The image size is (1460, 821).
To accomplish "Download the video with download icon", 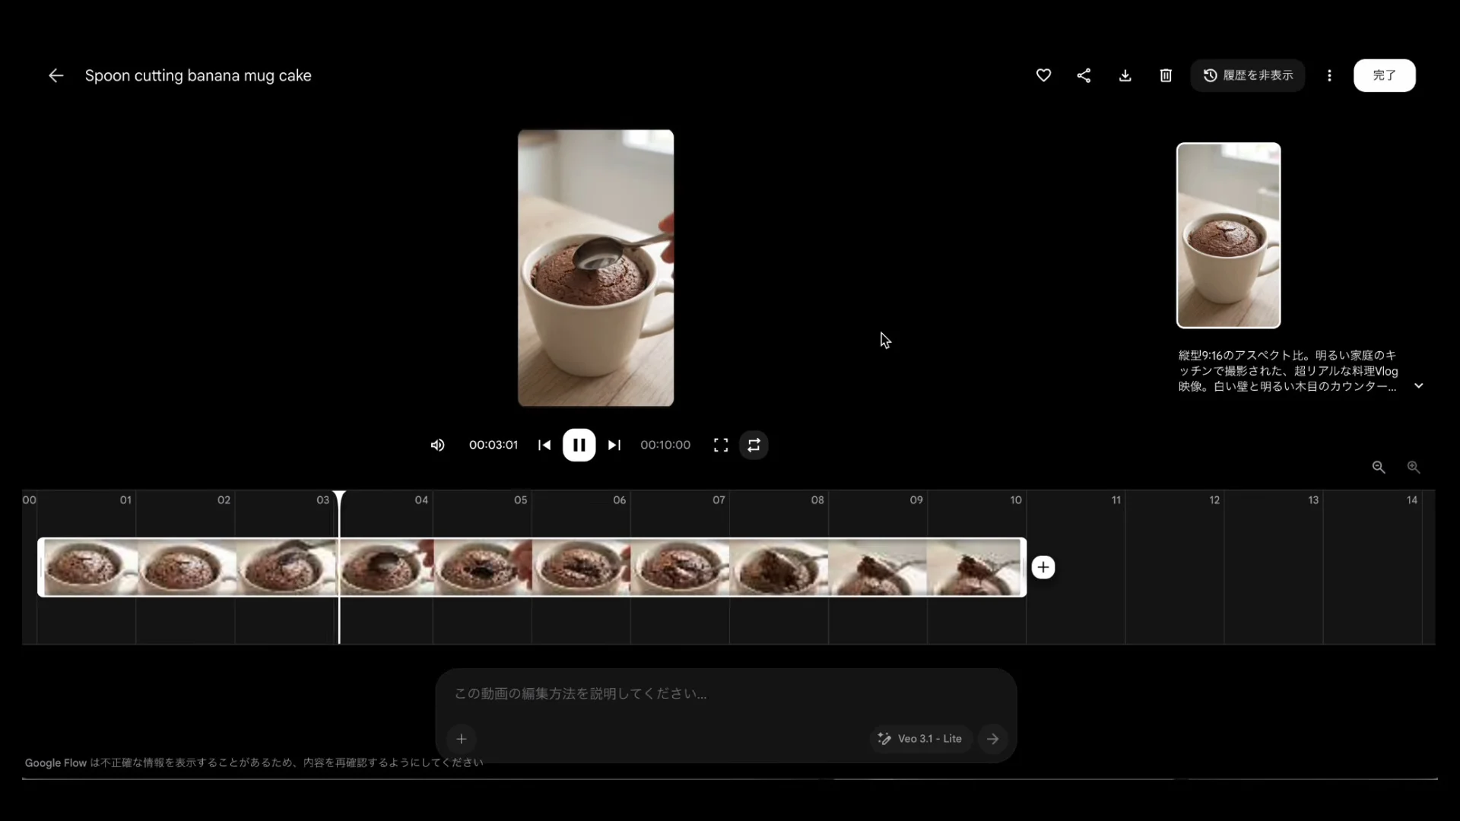I will click(x=1125, y=75).
